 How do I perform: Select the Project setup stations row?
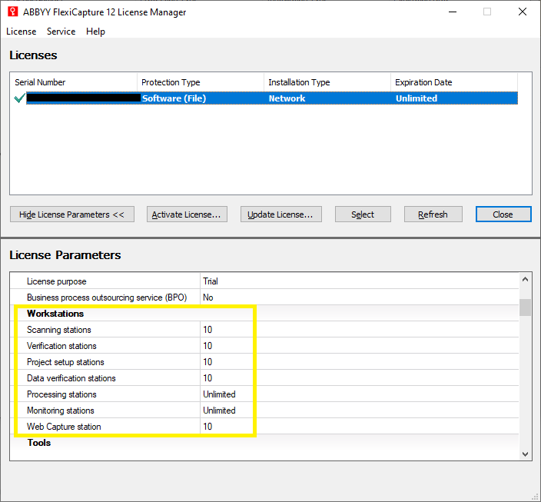(264, 362)
